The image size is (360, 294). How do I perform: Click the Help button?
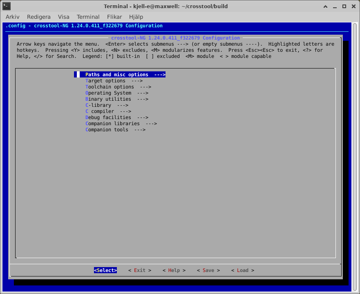(174, 270)
